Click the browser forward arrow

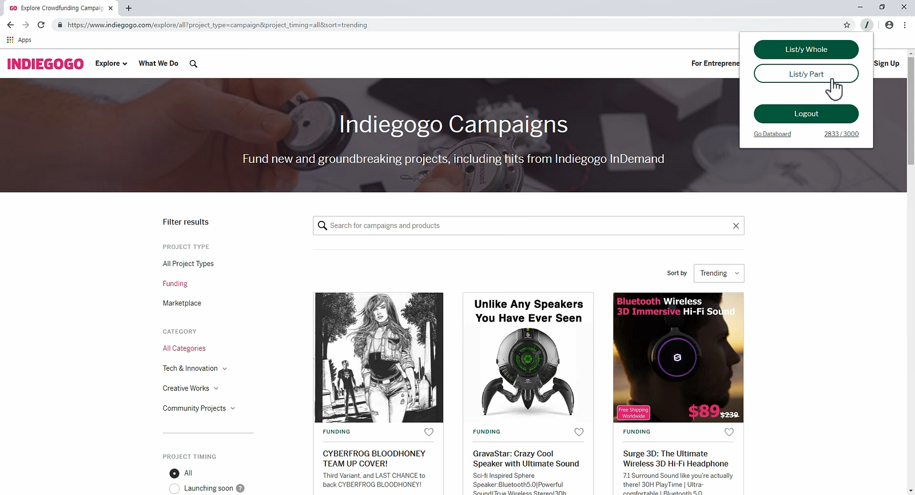point(26,25)
